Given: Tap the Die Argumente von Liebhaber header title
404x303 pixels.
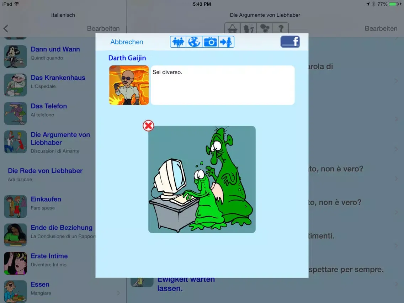Looking at the screenshot, I should [265, 15].
